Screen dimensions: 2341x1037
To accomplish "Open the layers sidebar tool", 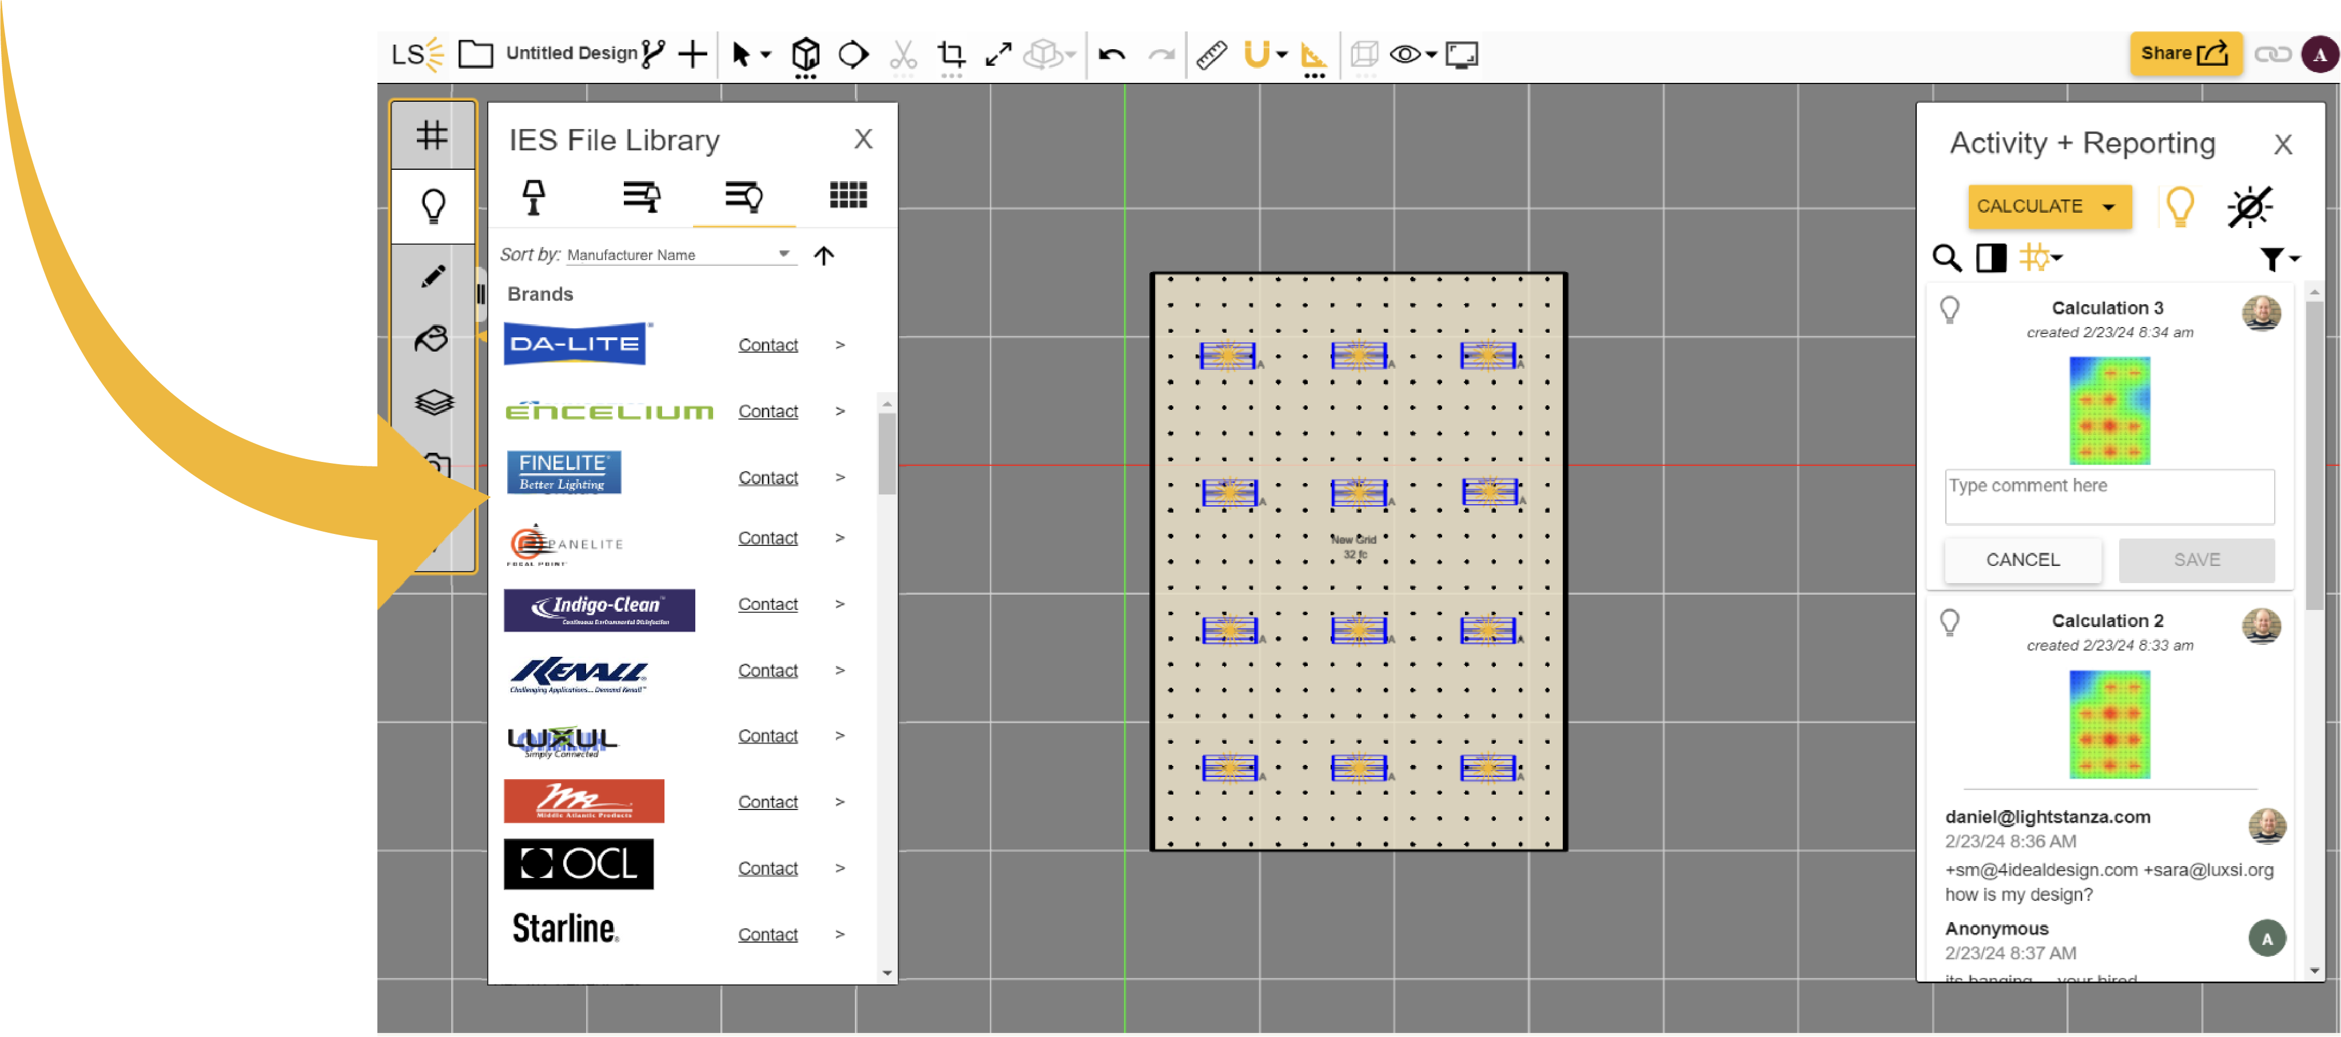I will (435, 402).
